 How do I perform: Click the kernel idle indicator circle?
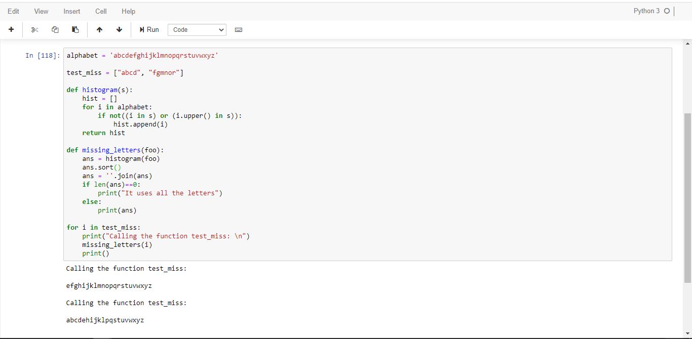click(667, 11)
